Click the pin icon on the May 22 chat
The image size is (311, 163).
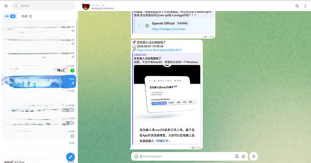click(73, 44)
